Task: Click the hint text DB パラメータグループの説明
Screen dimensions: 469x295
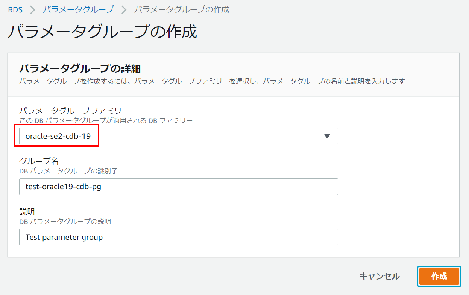Action: [x=65, y=221]
